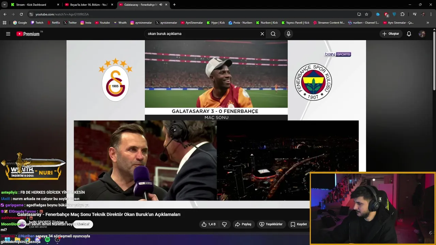Open the Streamer Content M... bookmark
The height and width of the screenshot is (245, 436).
click(329, 23)
